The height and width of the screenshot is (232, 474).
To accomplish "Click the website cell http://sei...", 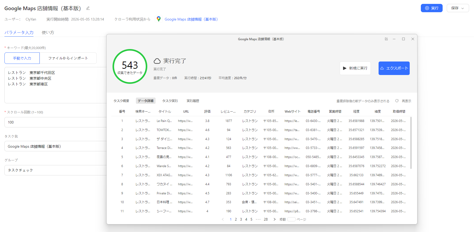I will [292, 202].
